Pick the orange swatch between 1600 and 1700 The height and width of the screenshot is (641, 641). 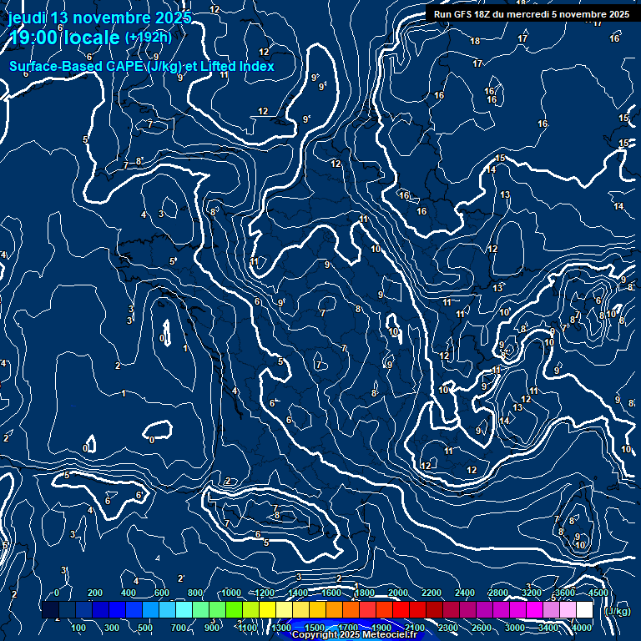click(334, 609)
